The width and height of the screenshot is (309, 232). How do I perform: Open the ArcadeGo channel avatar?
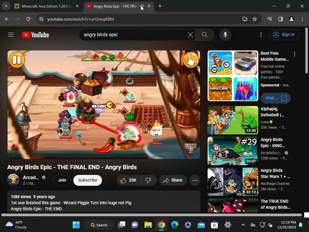click(x=13, y=180)
